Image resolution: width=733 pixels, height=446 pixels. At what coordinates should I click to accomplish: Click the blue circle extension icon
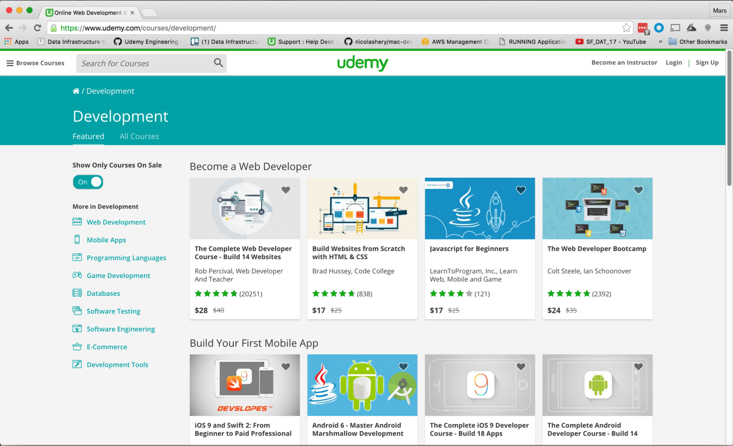tap(659, 28)
